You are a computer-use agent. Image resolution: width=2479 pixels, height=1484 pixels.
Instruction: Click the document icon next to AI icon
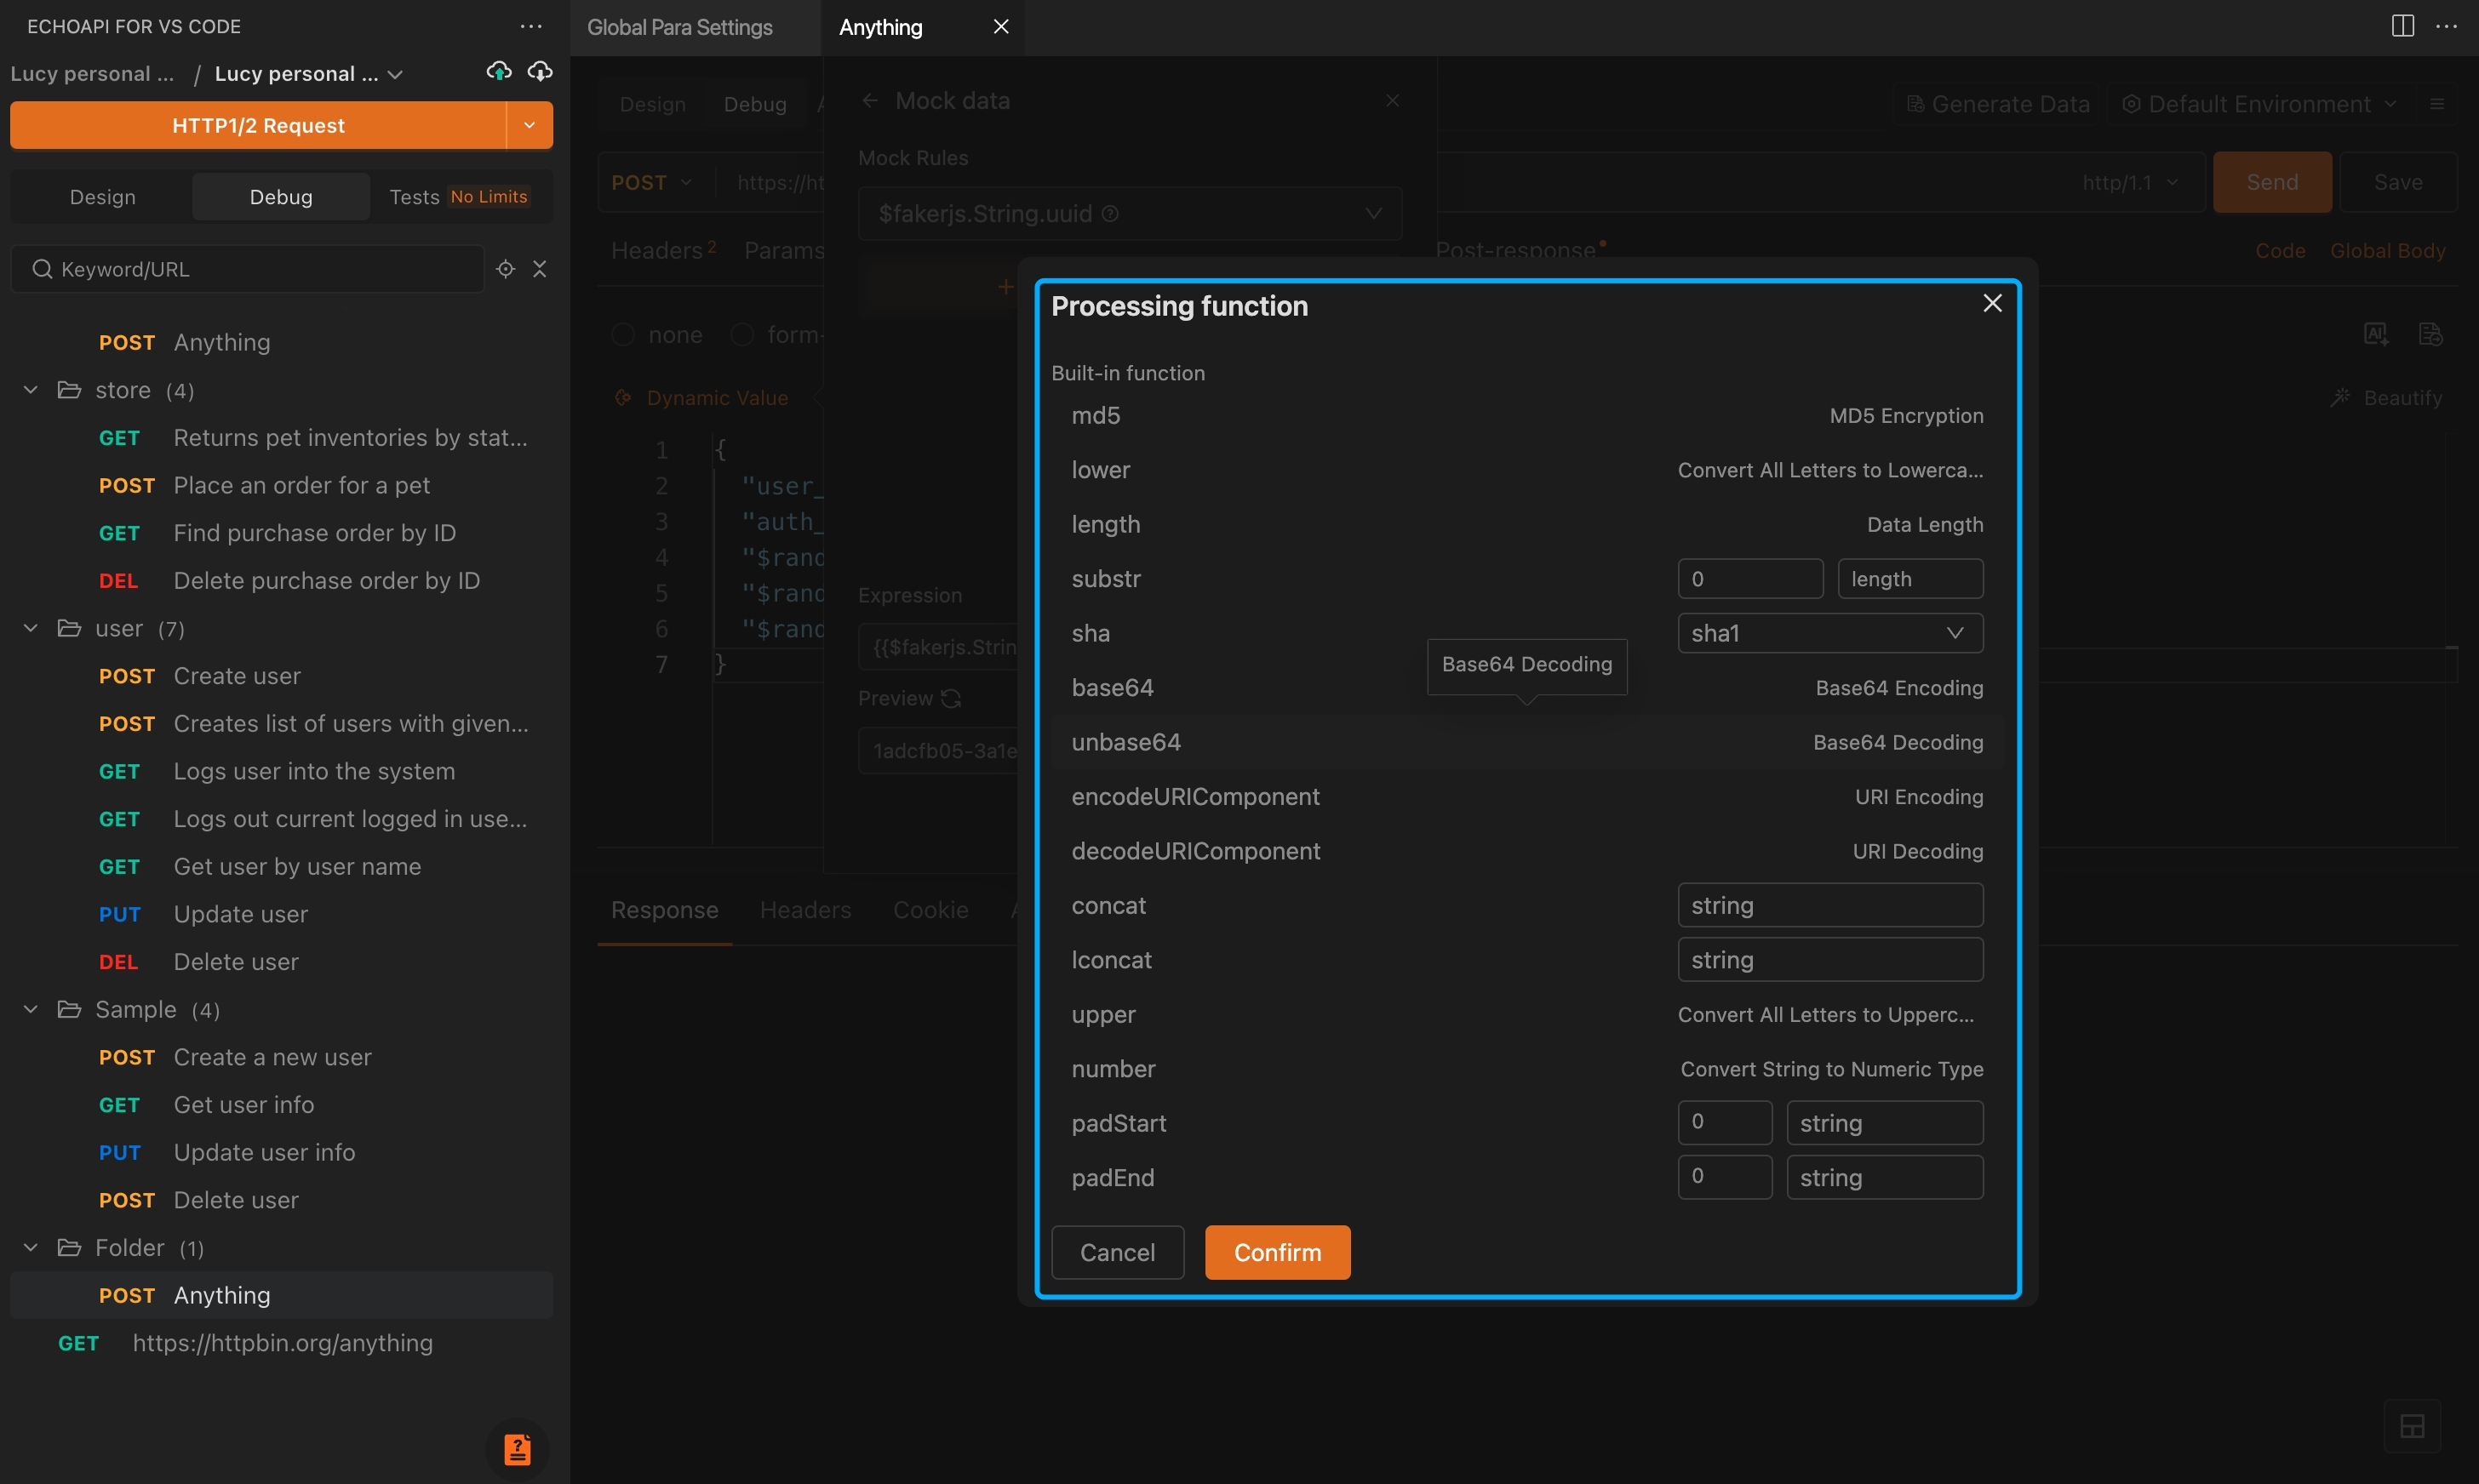click(2430, 335)
